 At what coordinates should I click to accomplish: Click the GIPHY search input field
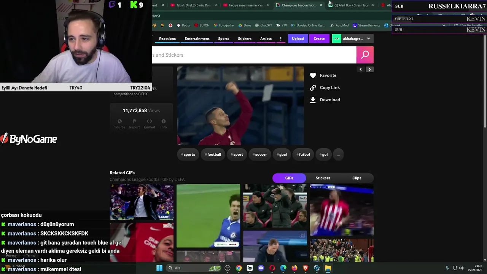tap(254, 55)
